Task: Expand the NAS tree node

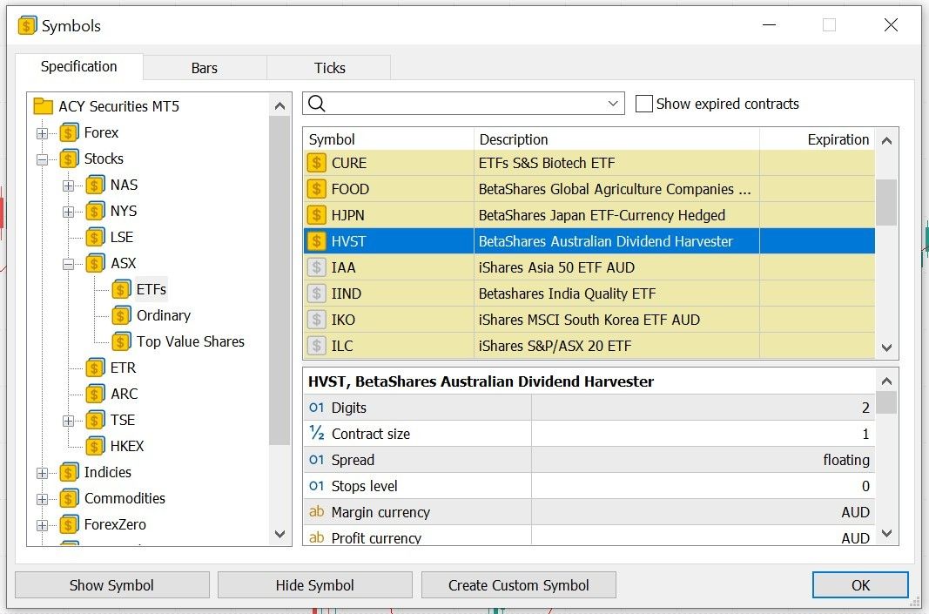Action: 68,186
